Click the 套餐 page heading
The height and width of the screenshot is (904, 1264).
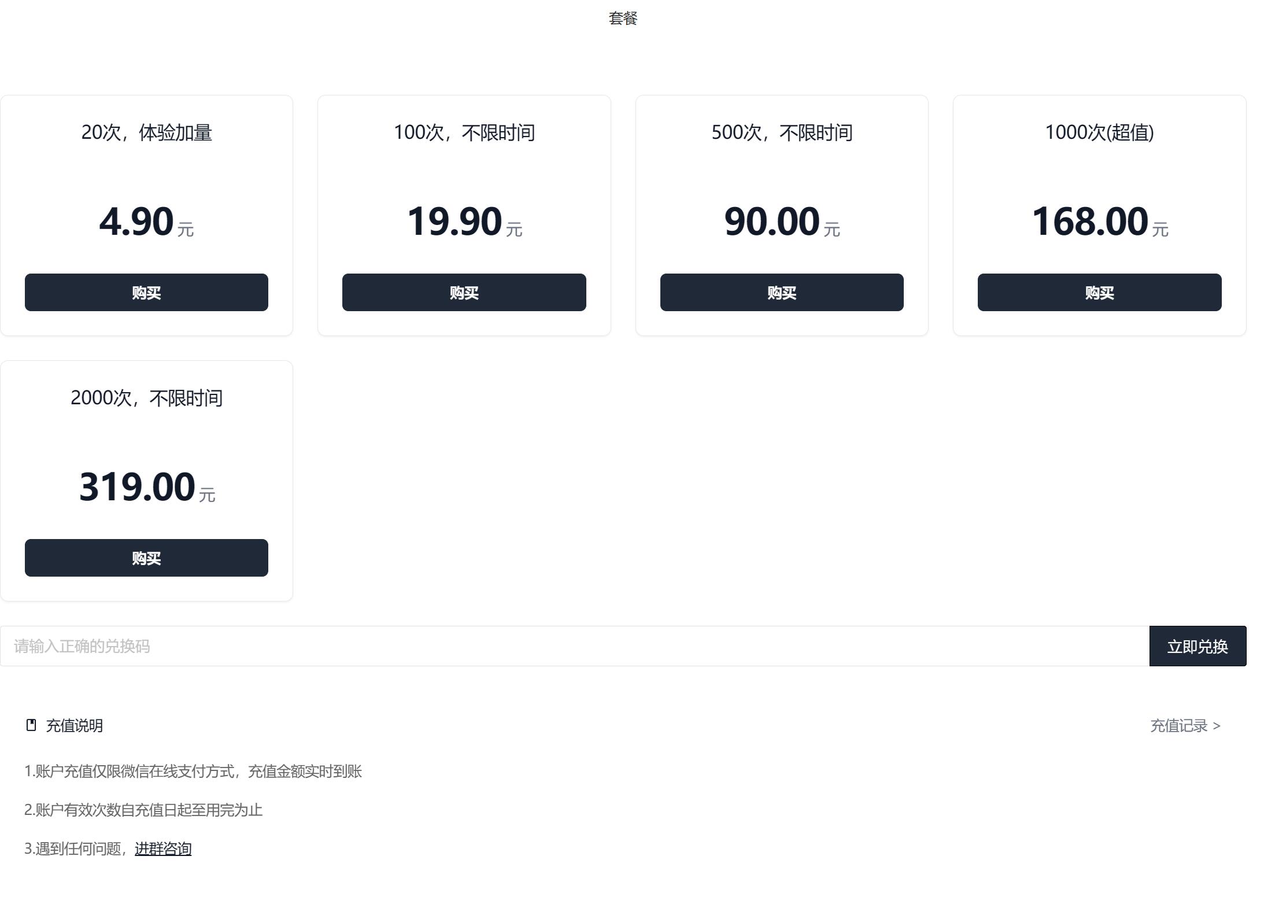(x=623, y=19)
